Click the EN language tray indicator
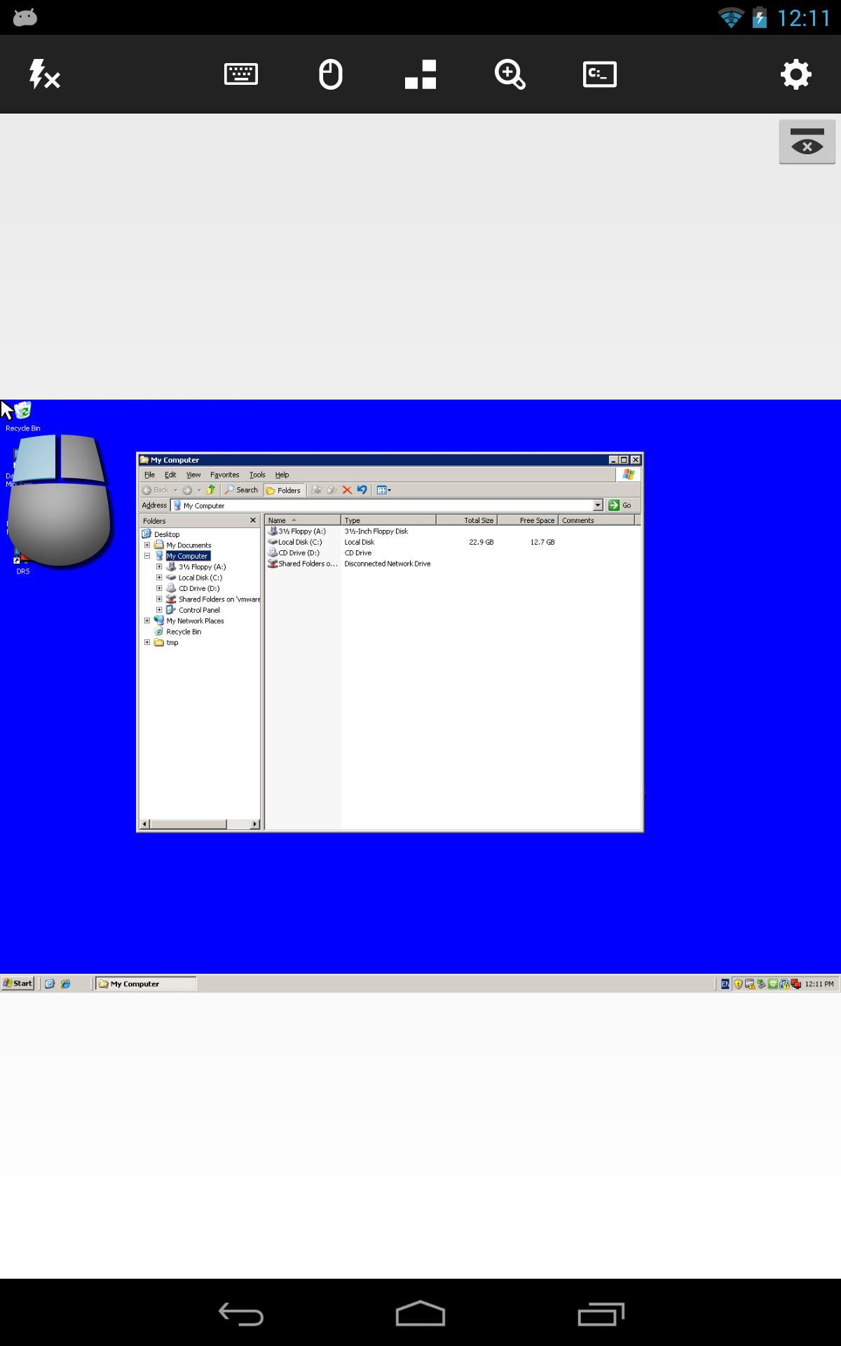Screen dimensions: 841x1346 pos(725,984)
